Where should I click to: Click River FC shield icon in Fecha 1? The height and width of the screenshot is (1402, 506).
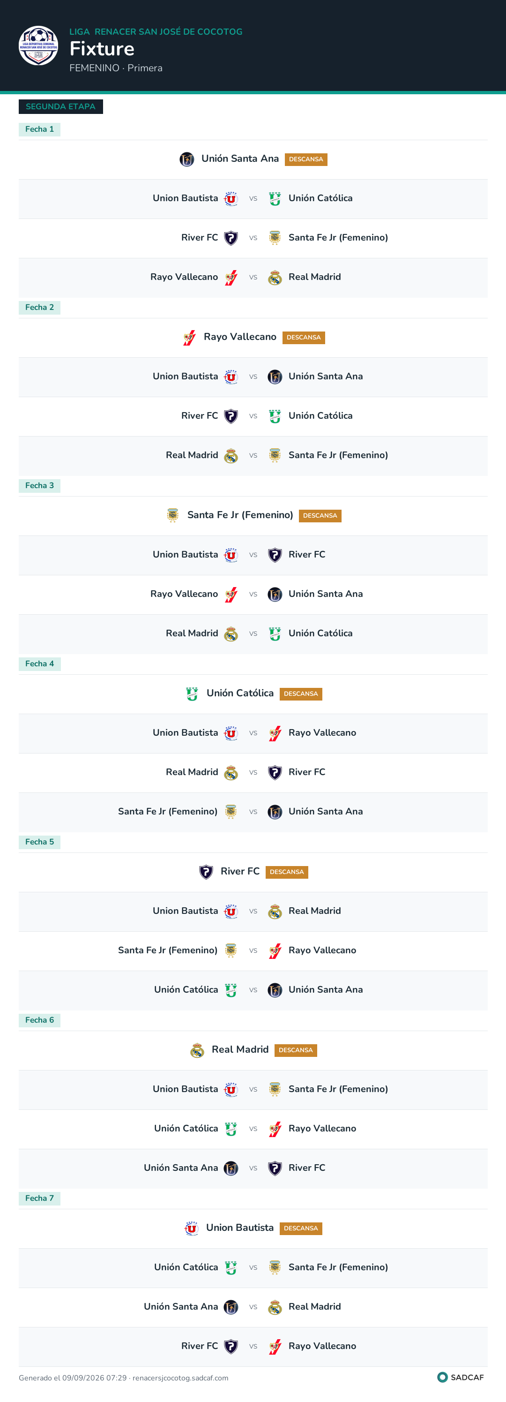point(231,238)
